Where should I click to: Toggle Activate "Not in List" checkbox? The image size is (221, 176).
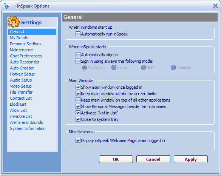(78, 113)
